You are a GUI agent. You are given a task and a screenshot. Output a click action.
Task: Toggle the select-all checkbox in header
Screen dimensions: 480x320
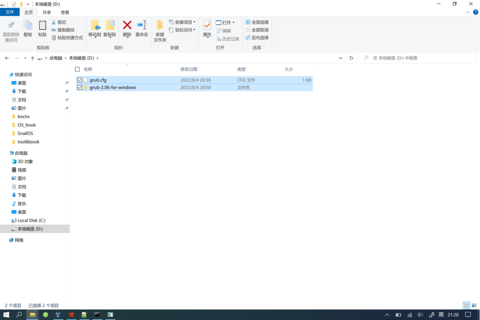coord(77,69)
